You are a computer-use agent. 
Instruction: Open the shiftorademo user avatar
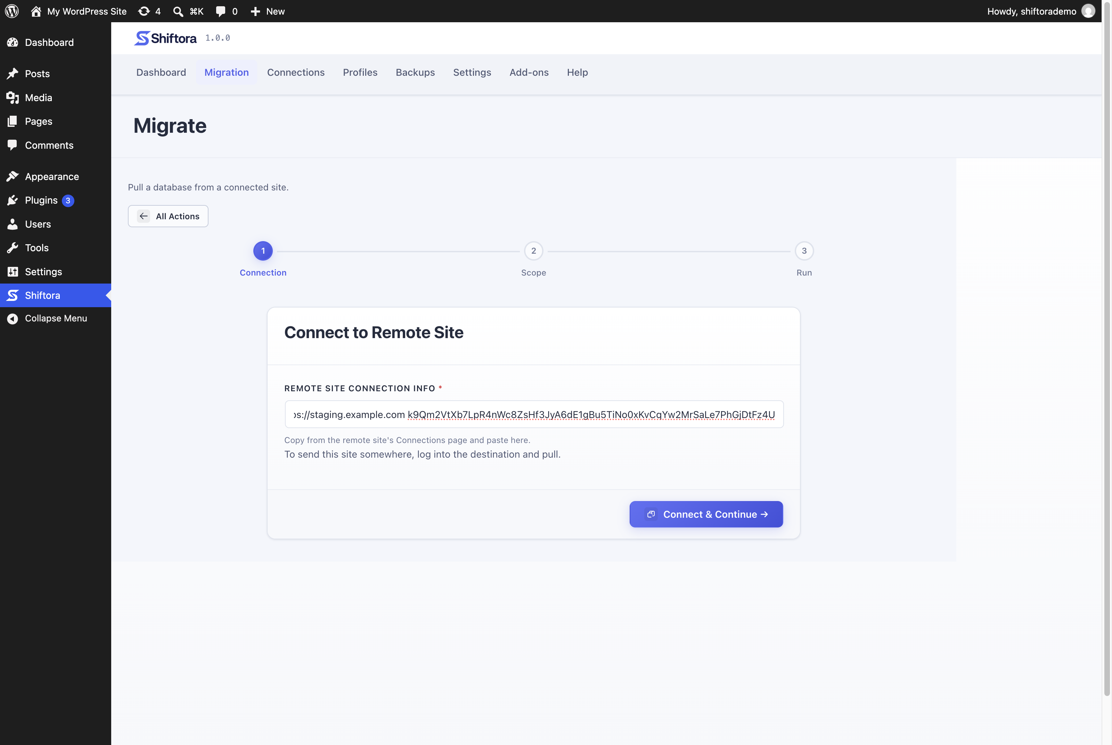click(1088, 11)
